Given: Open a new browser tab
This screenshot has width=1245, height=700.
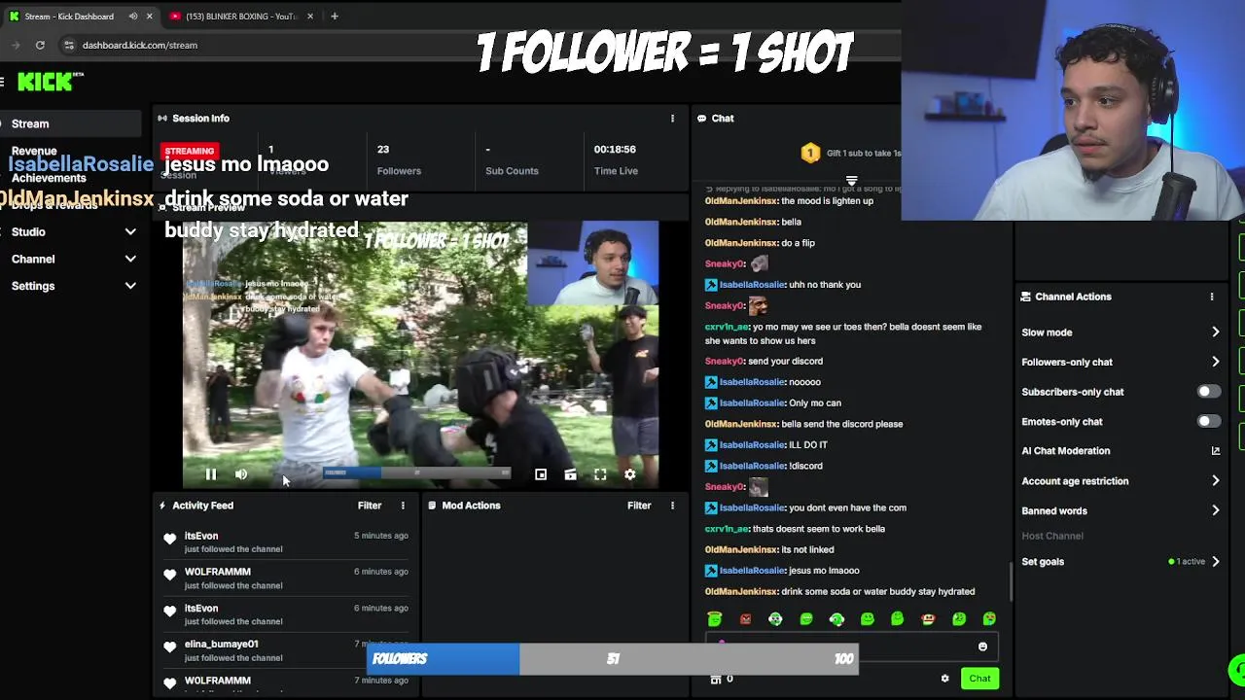Looking at the screenshot, I should [334, 16].
